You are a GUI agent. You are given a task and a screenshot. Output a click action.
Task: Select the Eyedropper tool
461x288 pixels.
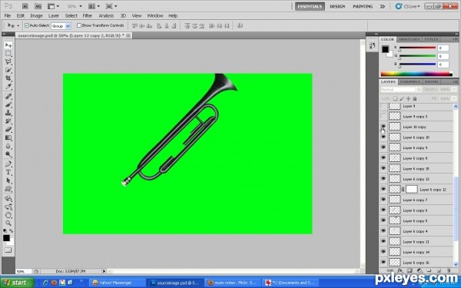[8, 86]
